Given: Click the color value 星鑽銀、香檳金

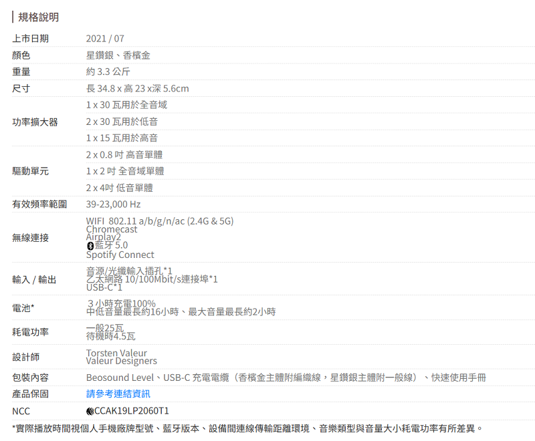Looking at the screenshot, I should pos(118,55).
